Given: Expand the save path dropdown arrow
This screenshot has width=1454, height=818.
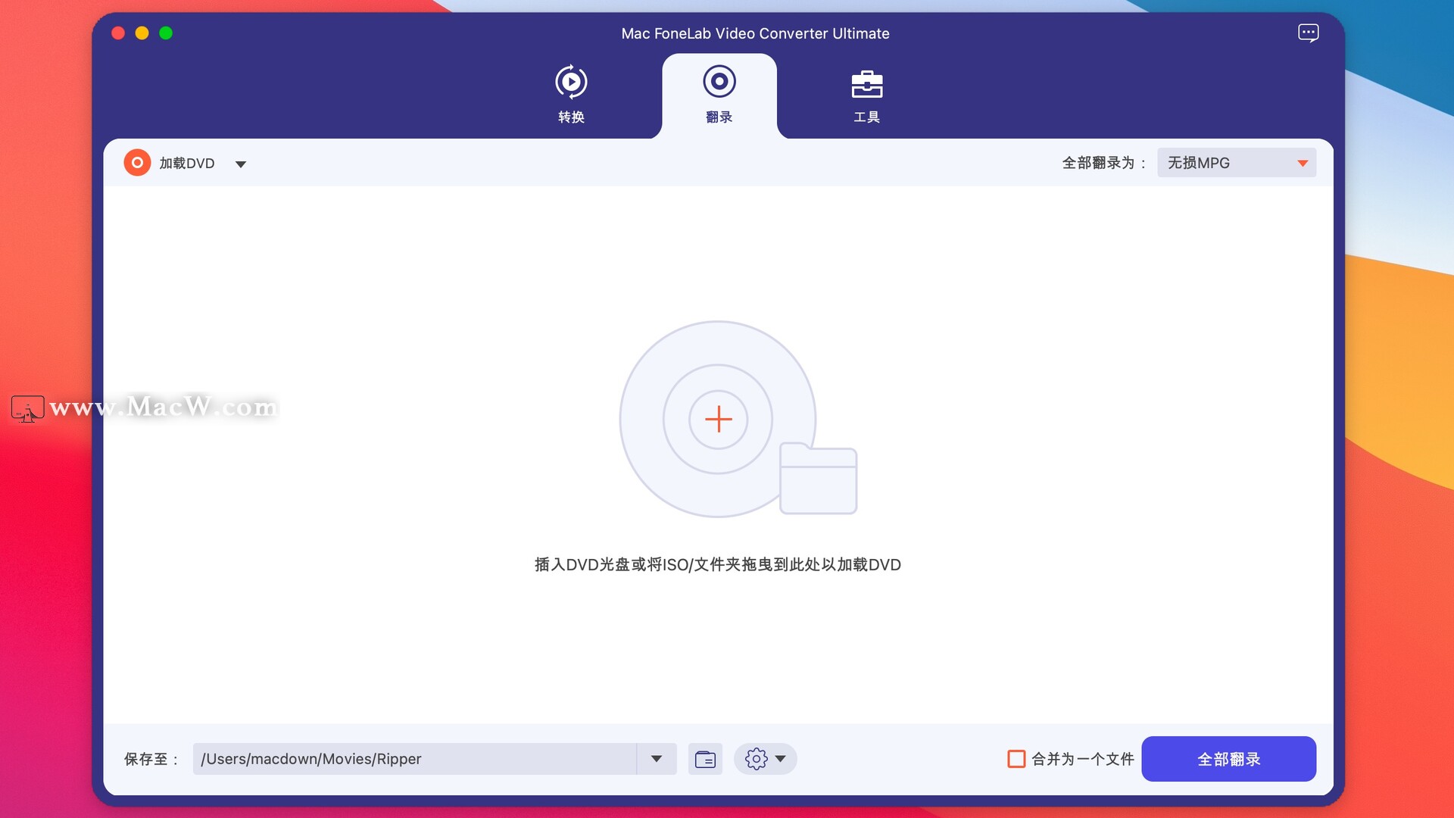Looking at the screenshot, I should (x=657, y=759).
